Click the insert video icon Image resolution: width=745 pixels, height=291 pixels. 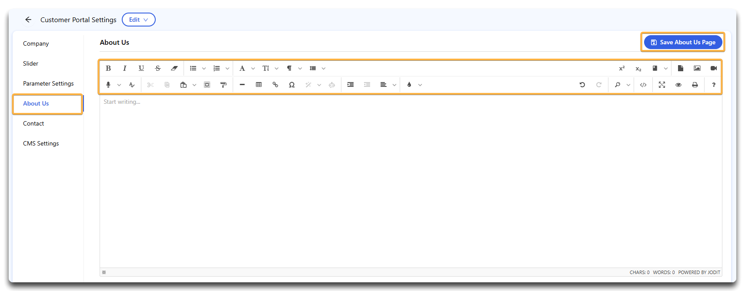point(714,68)
